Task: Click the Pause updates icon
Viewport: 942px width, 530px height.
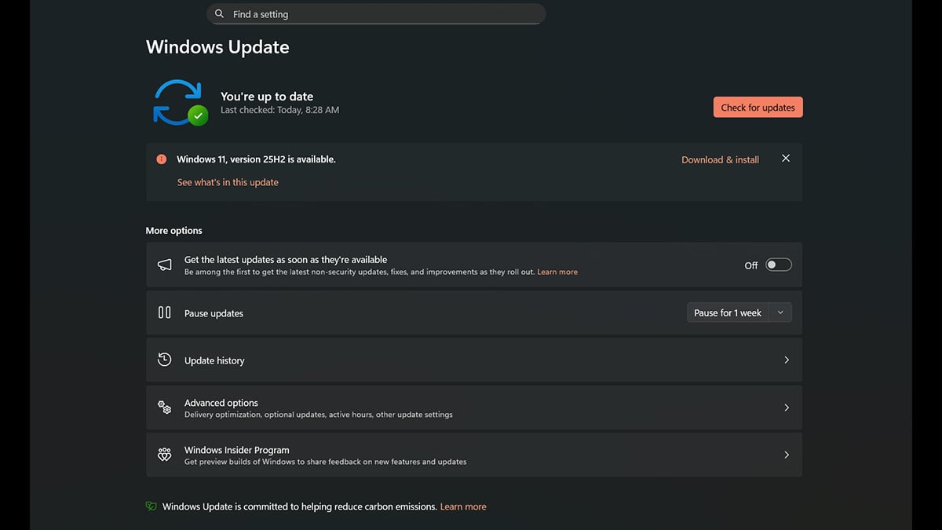Action: [x=164, y=312]
